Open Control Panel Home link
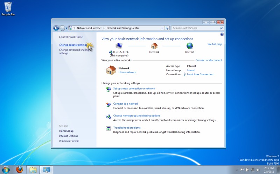 (71, 37)
